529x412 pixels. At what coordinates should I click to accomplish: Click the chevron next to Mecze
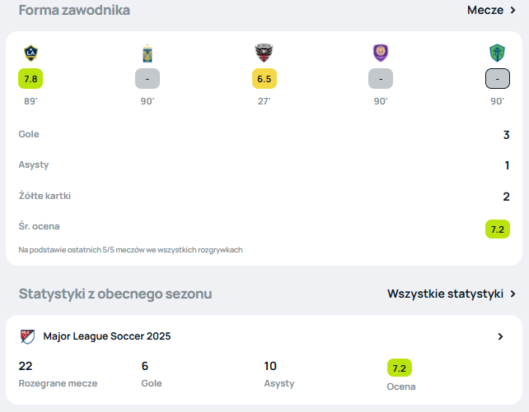[513, 10]
